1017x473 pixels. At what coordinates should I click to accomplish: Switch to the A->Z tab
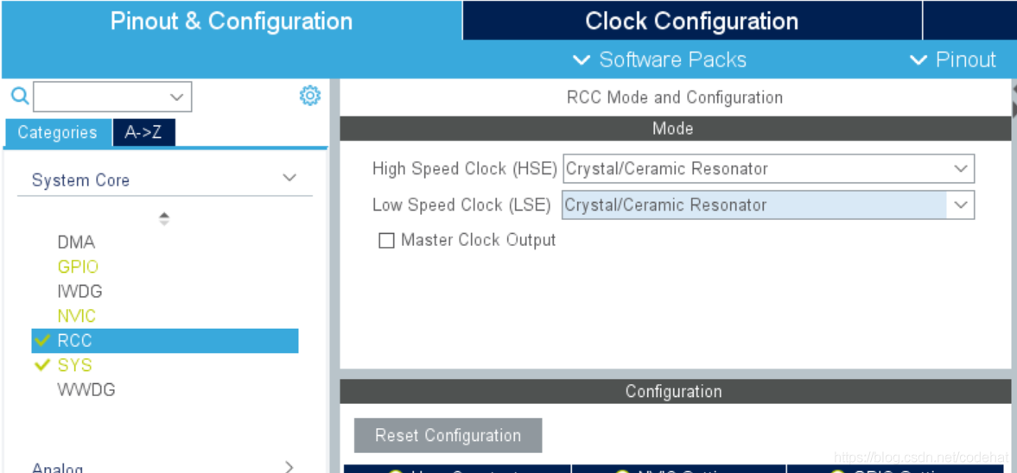143,133
